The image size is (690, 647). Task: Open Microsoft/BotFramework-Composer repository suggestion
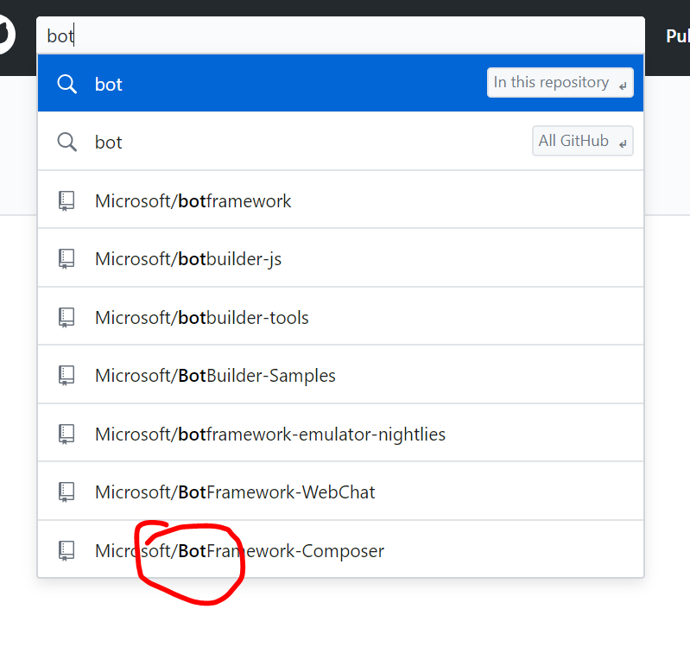pos(340,549)
